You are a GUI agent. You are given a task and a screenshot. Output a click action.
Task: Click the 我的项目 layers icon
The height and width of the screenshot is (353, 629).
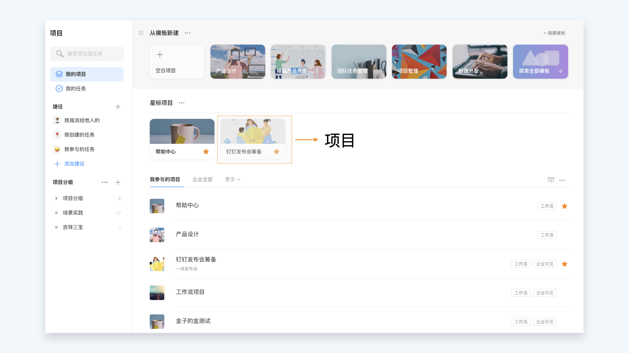tap(59, 74)
